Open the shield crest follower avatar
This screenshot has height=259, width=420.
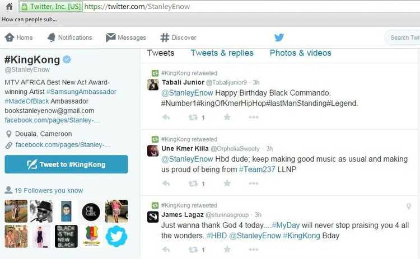point(91,236)
